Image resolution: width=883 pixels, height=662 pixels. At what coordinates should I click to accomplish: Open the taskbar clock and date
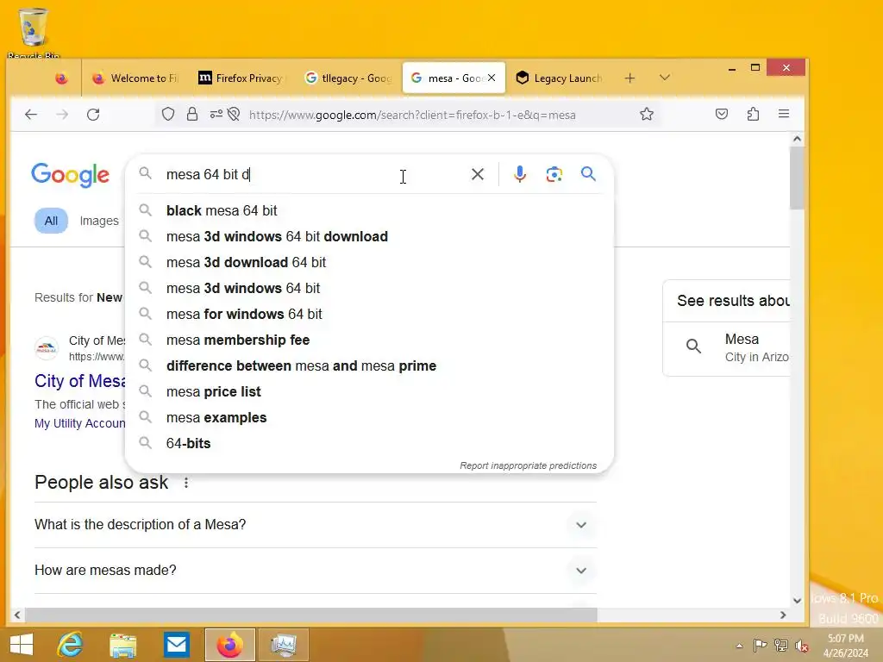845,646
